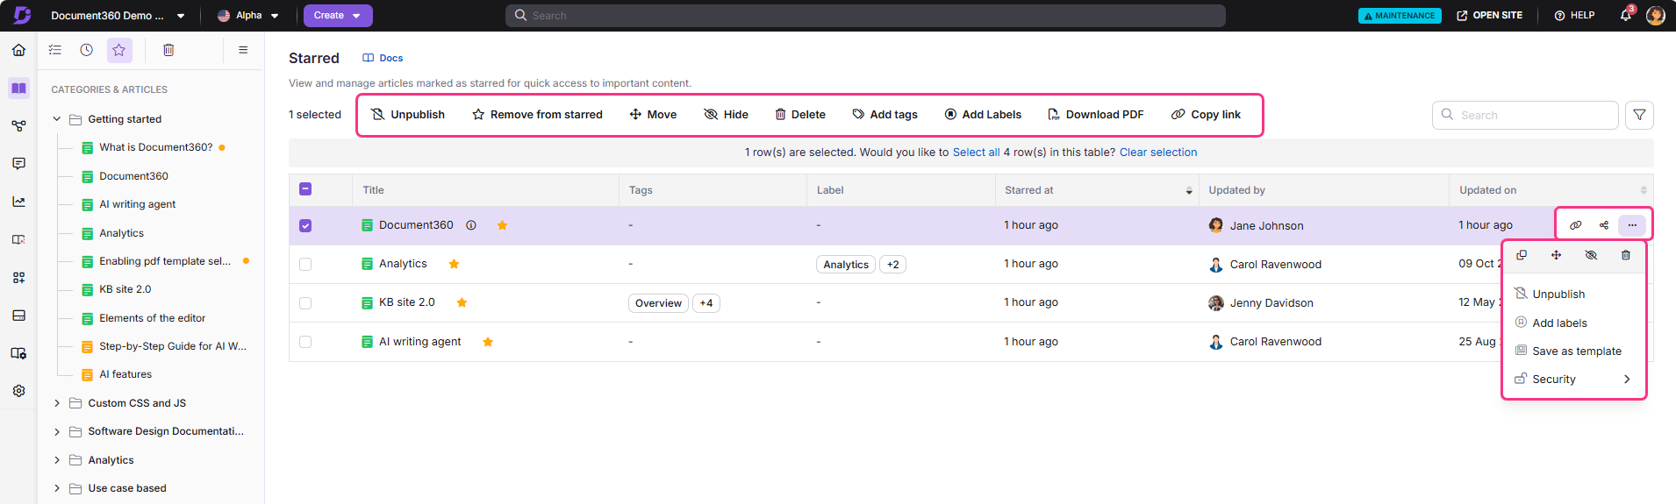Open the notifications bell

[1625, 15]
